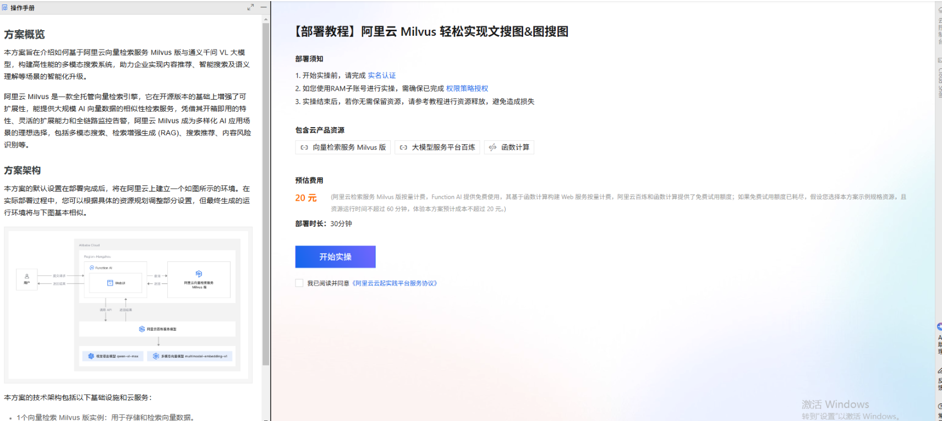Click the 部署时长：30分钟 text
942x421 pixels.
coord(324,224)
